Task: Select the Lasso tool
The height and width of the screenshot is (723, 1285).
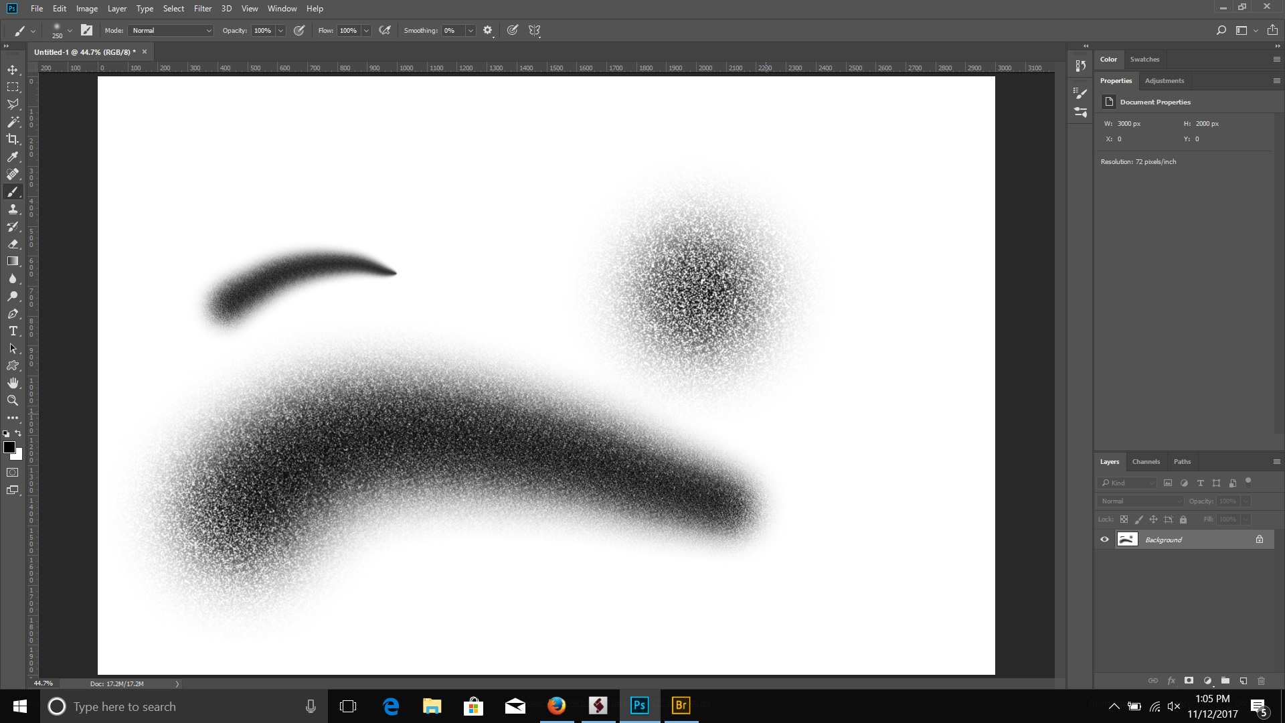Action: [13, 104]
